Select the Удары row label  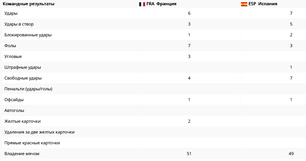click(x=11, y=13)
